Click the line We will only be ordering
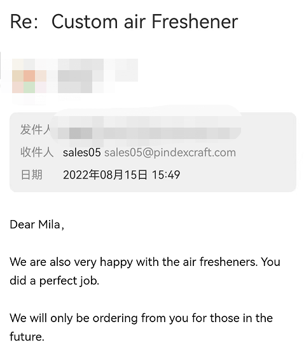The height and width of the screenshot is (354, 304). (x=141, y=318)
